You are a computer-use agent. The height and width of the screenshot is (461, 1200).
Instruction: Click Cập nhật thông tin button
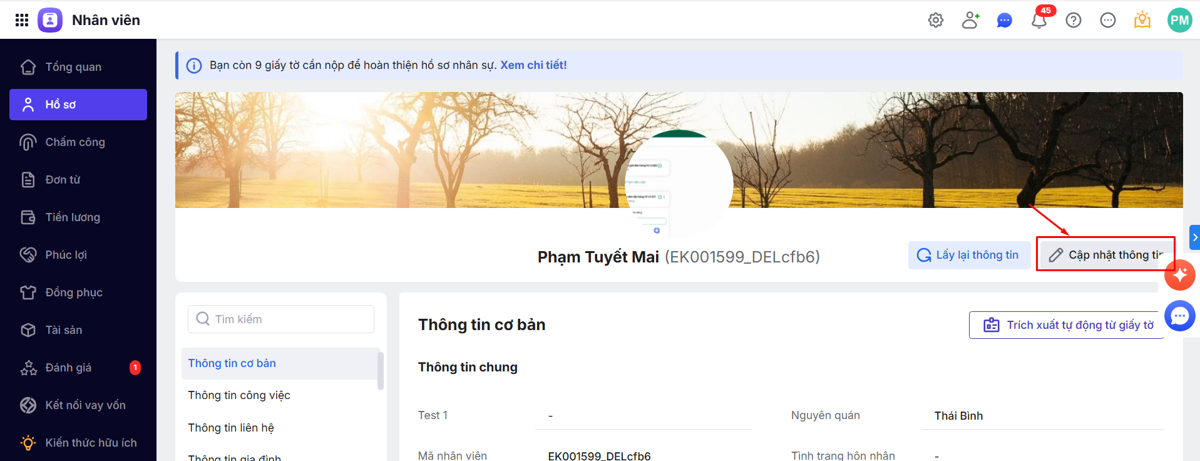pos(1105,255)
